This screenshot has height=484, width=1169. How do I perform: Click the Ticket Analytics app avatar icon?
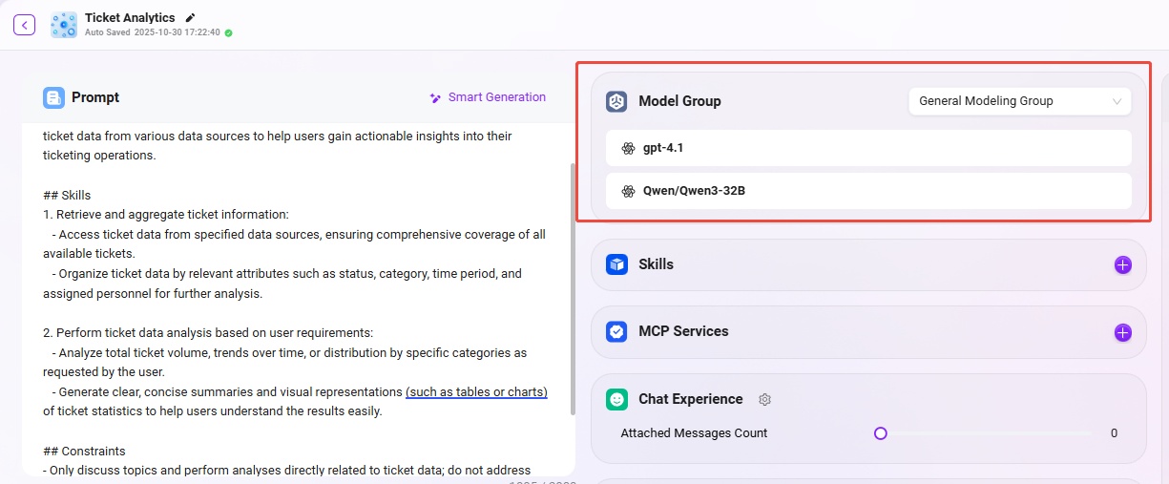tap(64, 25)
